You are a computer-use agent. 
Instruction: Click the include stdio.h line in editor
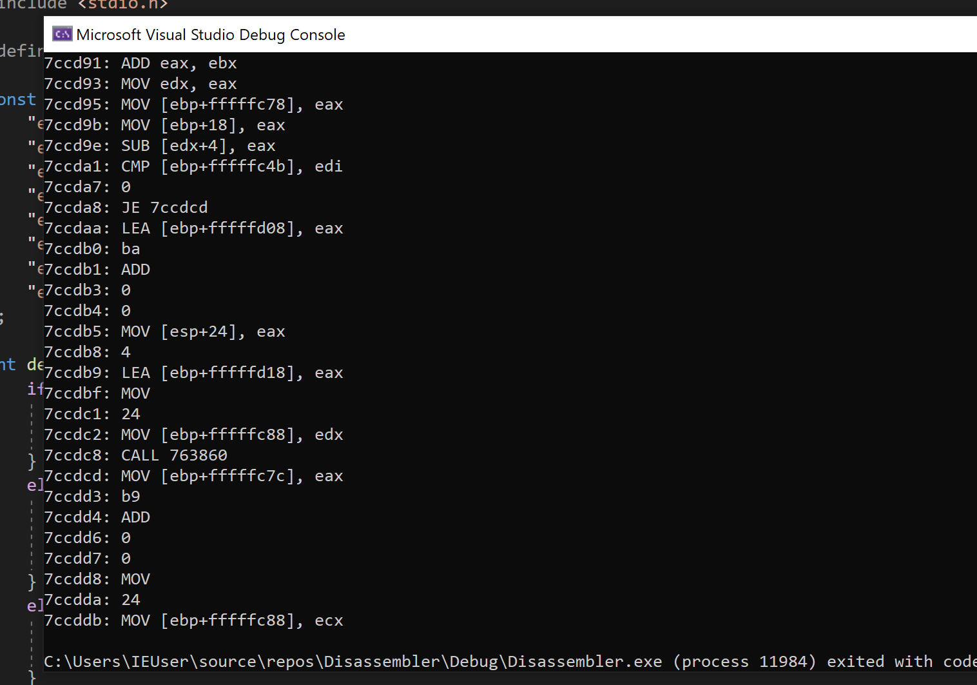click(84, 5)
